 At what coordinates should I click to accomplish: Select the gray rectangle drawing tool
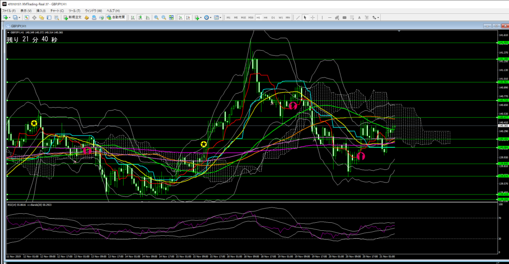point(344,17)
